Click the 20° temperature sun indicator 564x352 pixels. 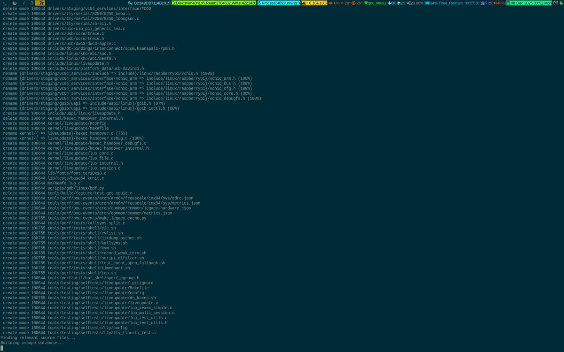(345, 3)
